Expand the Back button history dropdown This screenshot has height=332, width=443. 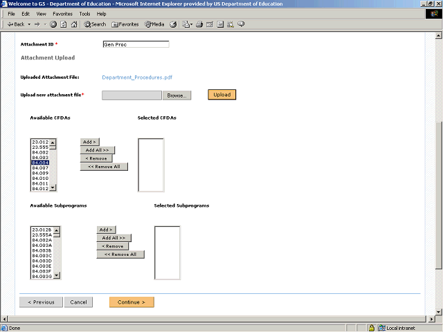click(x=29, y=24)
